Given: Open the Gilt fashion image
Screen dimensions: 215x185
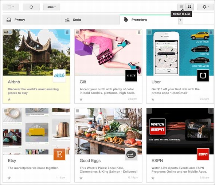Looking at the screenshot, I should pos(108,52).
